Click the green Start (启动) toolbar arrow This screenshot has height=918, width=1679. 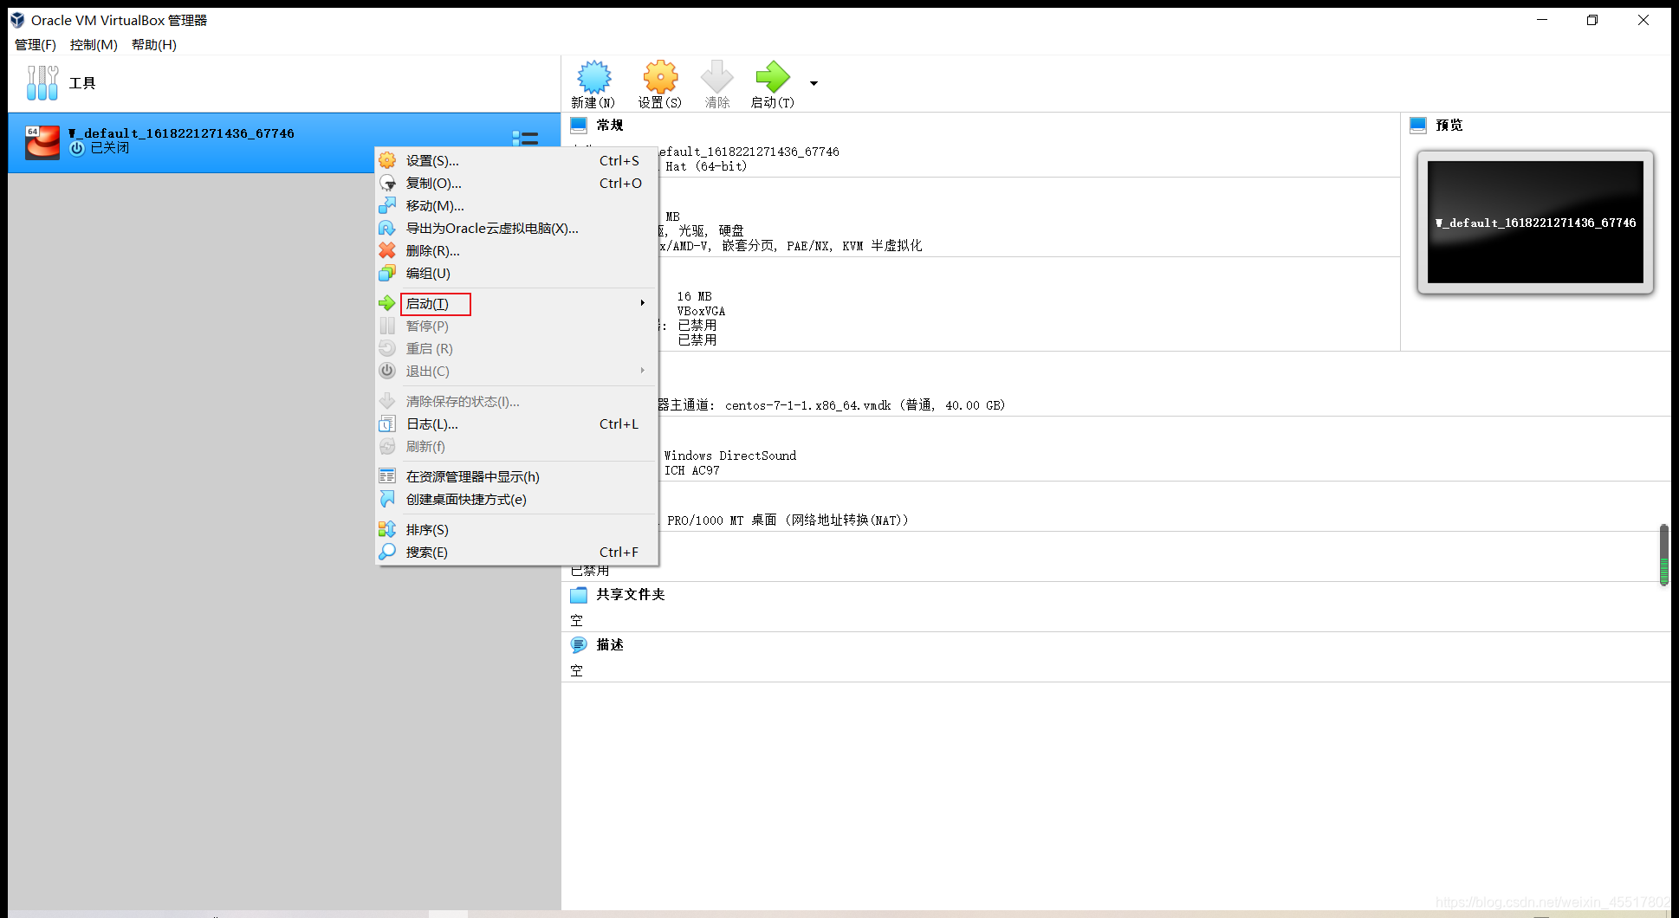[772, 77]
